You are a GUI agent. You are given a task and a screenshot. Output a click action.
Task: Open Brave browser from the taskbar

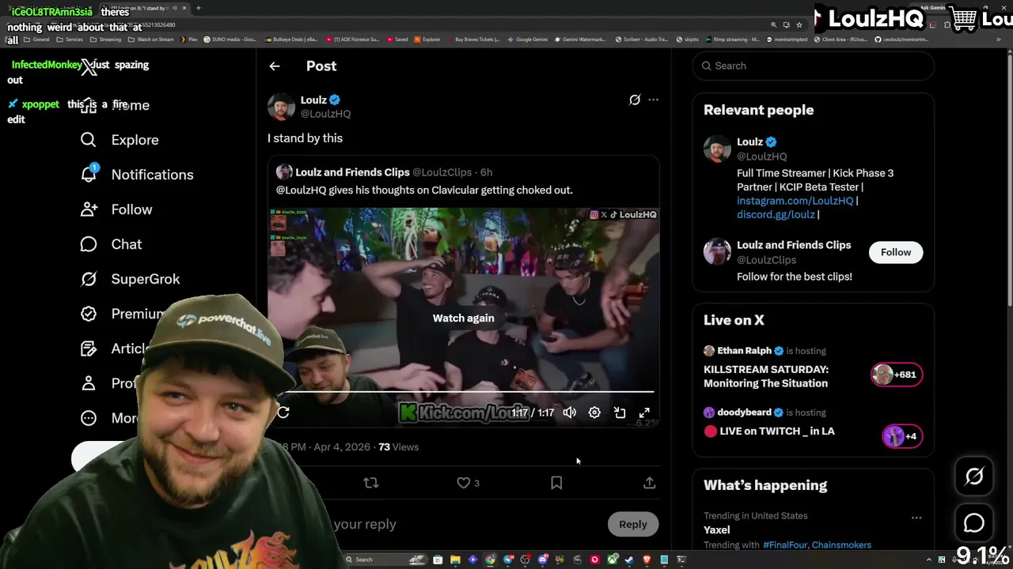647,560
